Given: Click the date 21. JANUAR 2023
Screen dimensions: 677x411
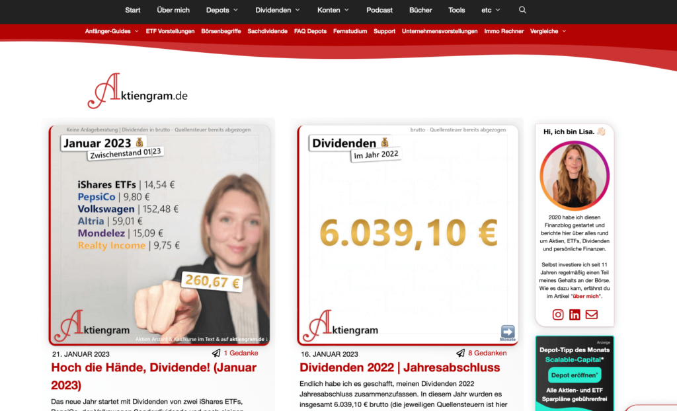Looking at the screenshot, I should pos(81,354).
